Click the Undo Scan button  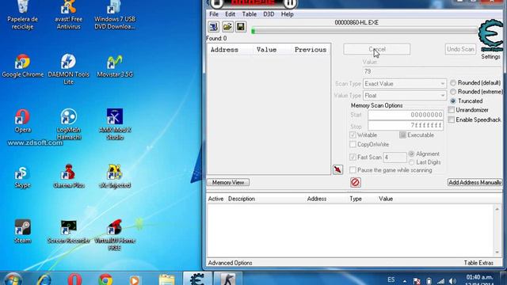[460, 49]
